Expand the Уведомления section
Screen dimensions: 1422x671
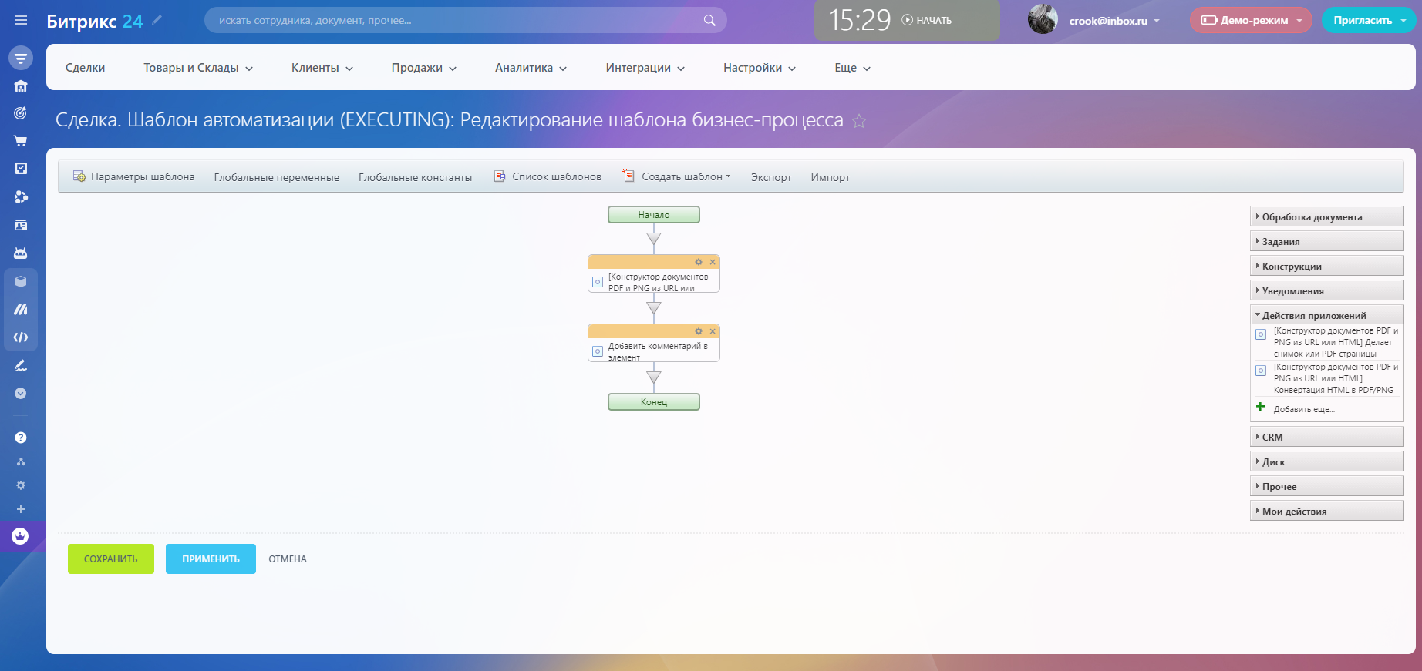point(1326,290)
